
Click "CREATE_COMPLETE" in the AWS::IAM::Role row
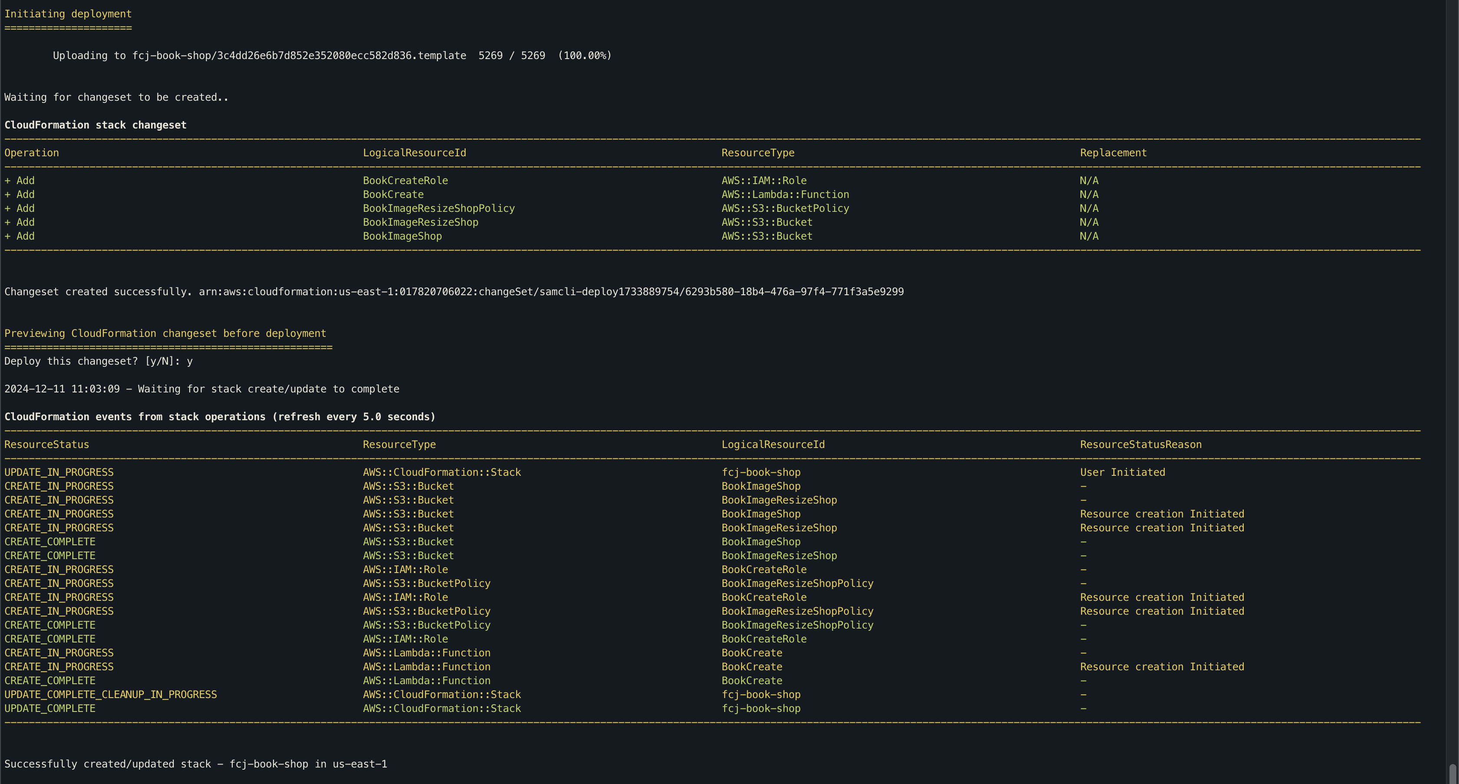tap(50, 639)
